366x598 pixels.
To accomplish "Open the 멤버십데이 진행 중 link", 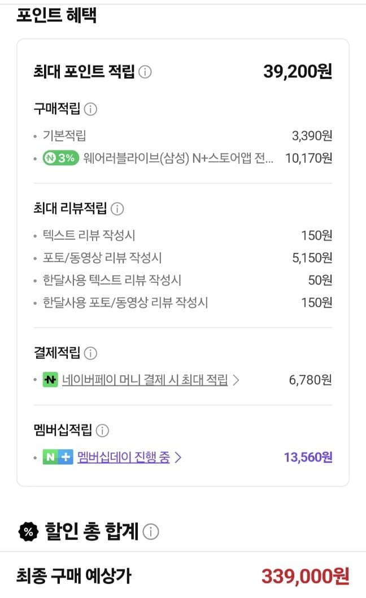I will tap(124, 457).
